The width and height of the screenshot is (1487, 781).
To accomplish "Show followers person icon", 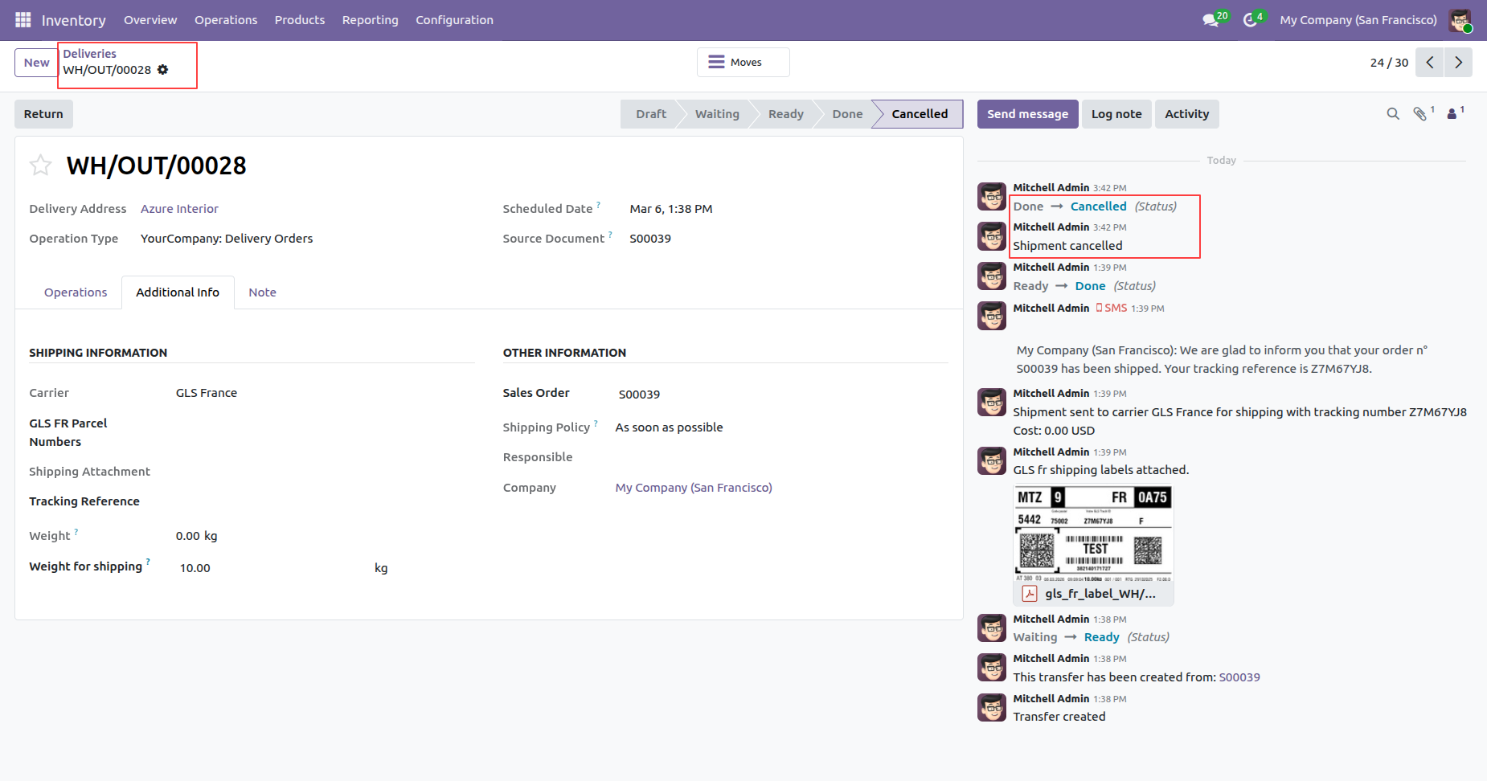I will tap(1452, 114).
